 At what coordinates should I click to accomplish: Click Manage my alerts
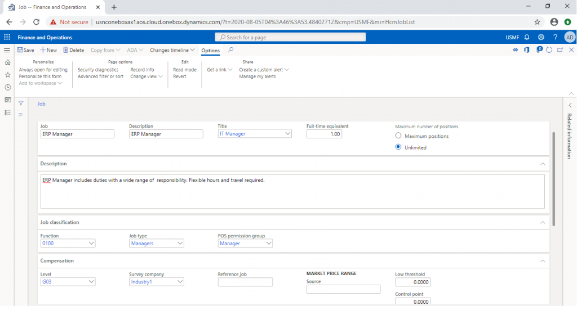coord(257,76)
